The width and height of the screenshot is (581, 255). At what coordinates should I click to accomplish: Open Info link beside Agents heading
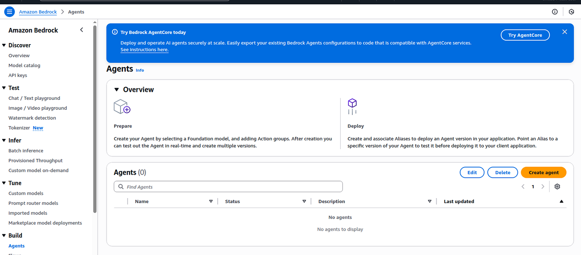click(x=140, y=70)
